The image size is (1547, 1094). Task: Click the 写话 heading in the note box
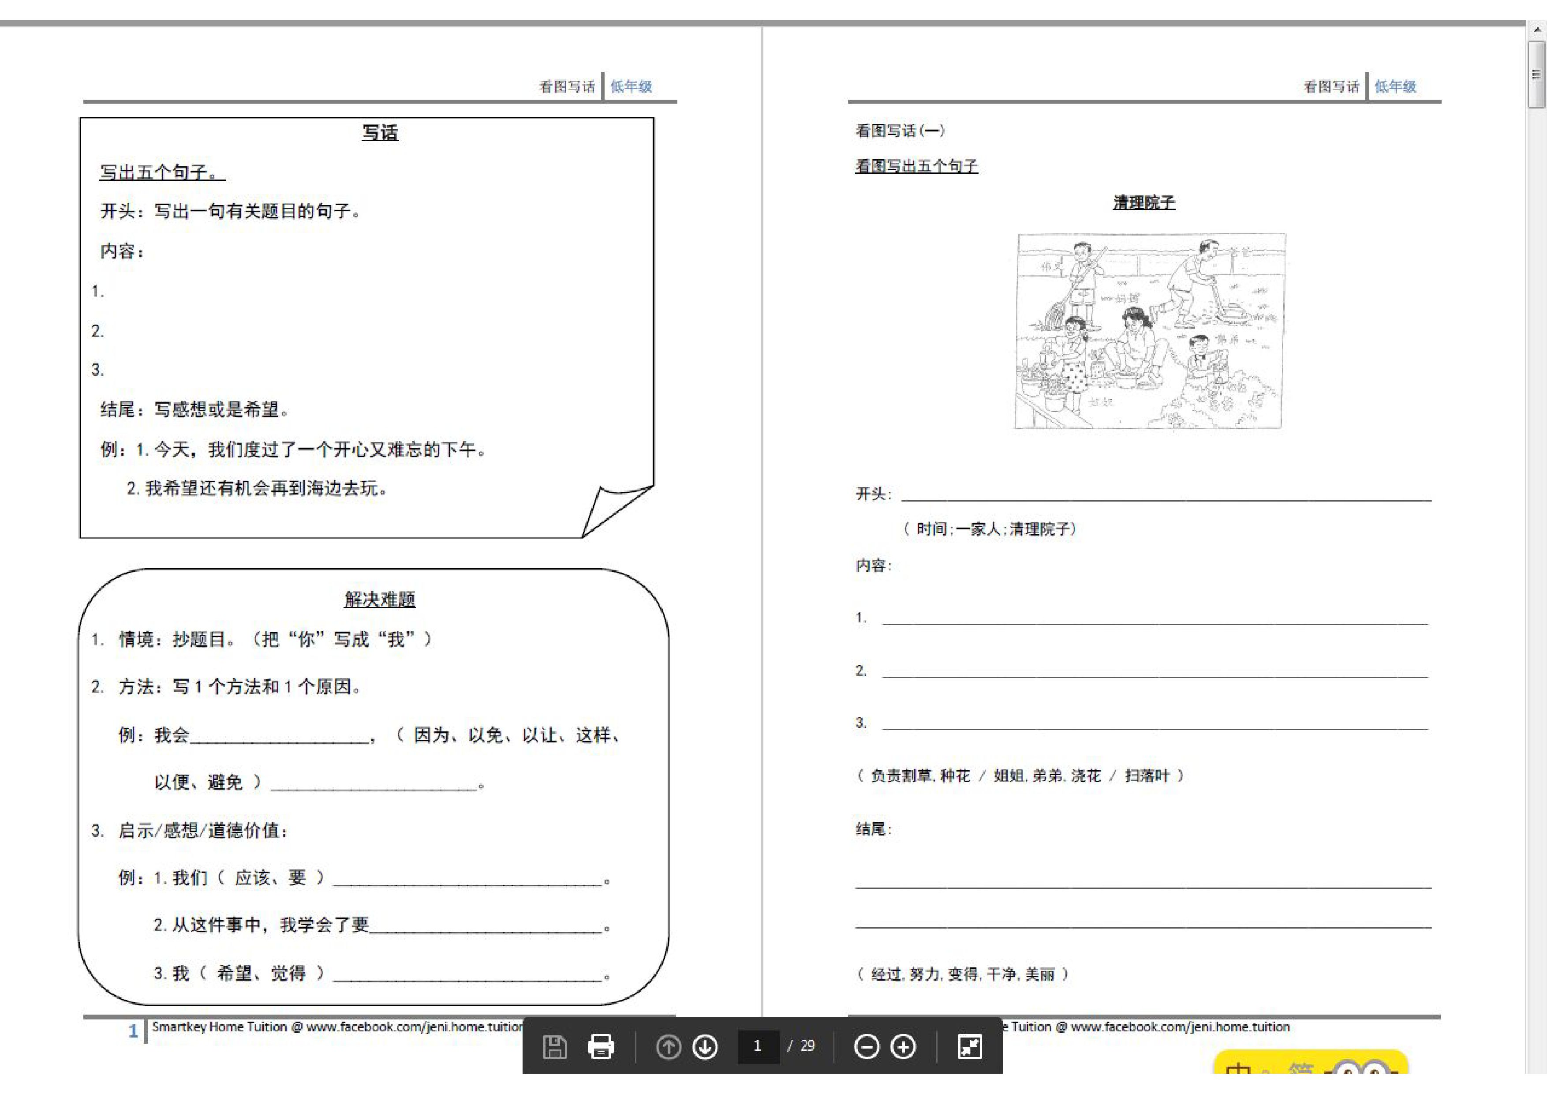point(380,133)
